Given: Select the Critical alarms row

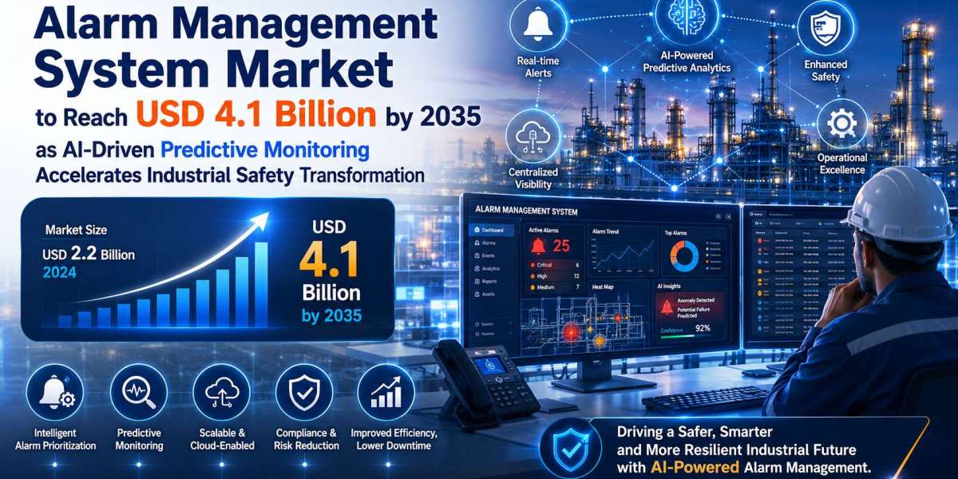Looking at the screenshot, I should pos(553,265).
